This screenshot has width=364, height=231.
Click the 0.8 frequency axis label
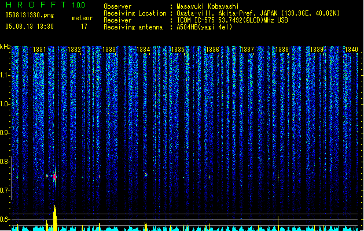5,162
